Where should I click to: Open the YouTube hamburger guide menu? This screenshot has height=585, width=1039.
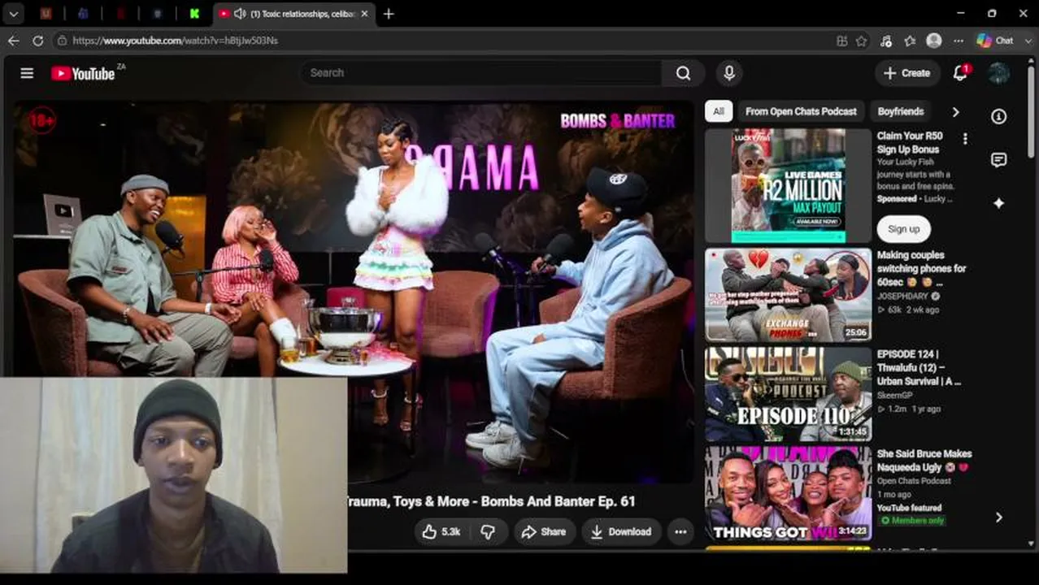[27, 73]
